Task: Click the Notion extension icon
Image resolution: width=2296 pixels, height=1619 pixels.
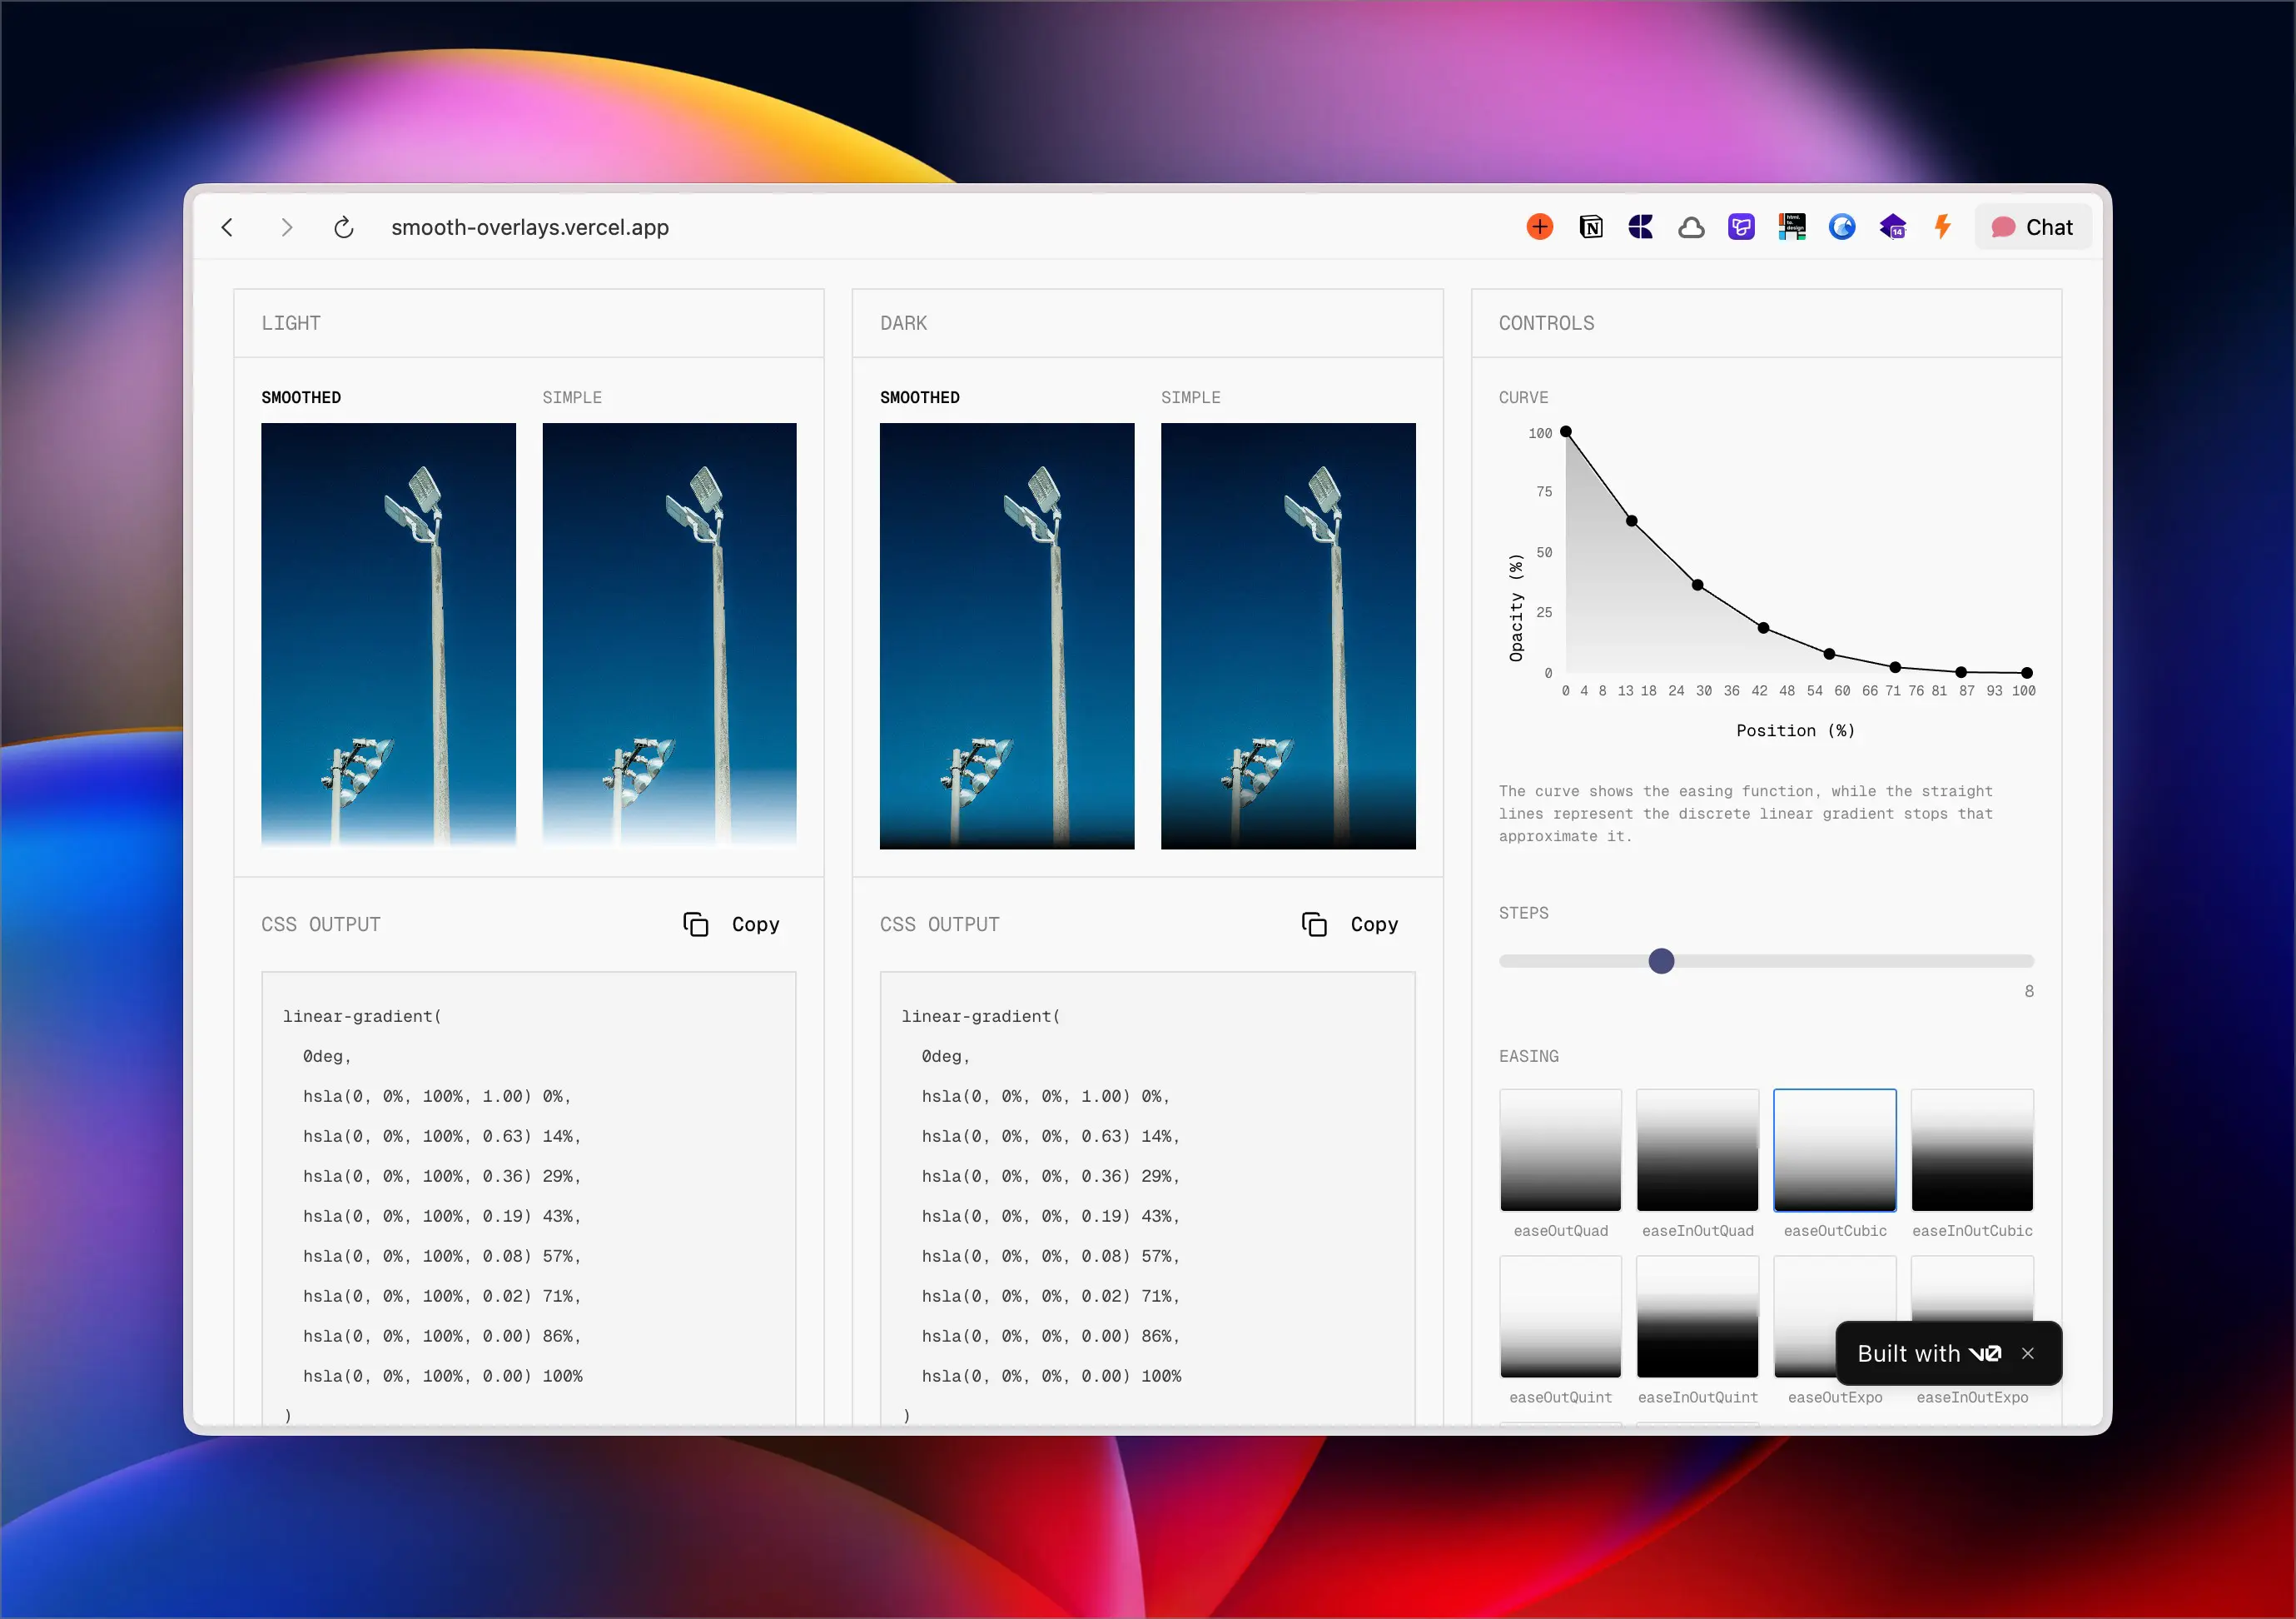Action: pyautogui.click(x=1590, y=227)
